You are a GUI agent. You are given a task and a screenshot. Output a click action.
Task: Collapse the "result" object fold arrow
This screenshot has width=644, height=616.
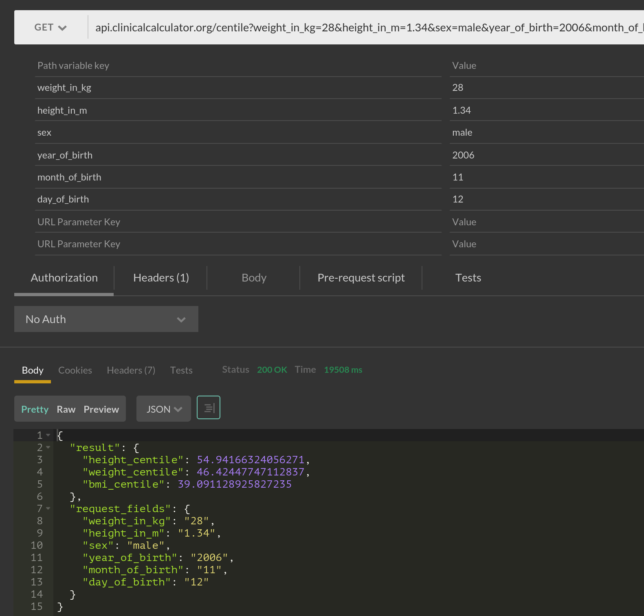48,447
